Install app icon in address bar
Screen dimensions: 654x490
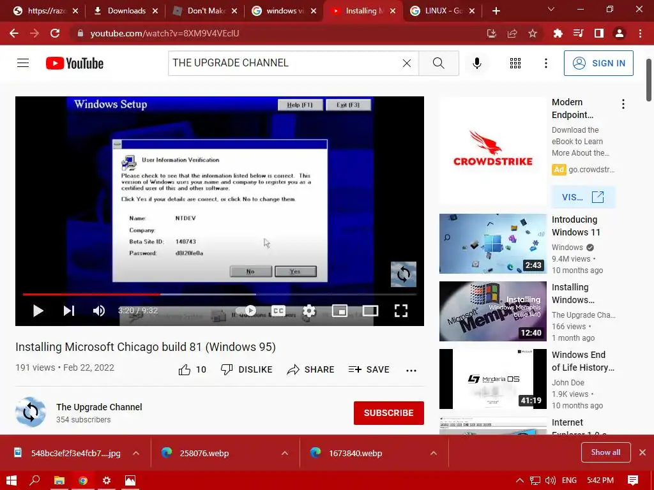[x=492, y=33]
